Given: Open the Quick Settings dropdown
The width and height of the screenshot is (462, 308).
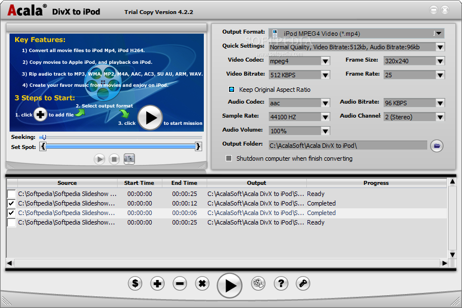Looking at the screenshot, I should click(440, 47).
